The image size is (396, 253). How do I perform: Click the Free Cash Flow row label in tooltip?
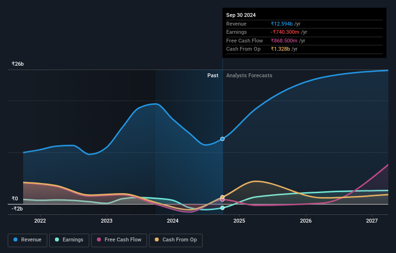point(245,41)
